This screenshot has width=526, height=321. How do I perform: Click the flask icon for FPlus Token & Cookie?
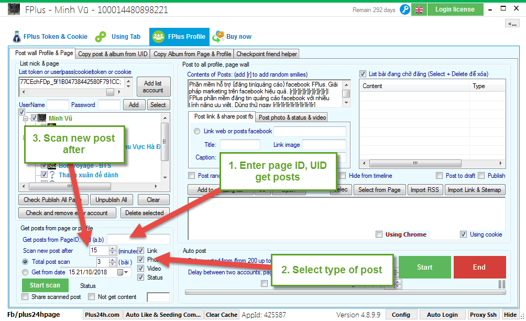(16, 37)
